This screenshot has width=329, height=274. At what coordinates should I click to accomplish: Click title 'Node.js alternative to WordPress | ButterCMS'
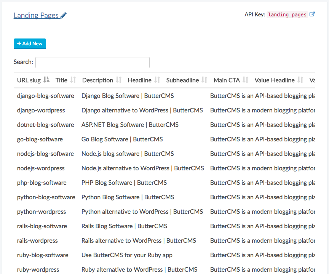pos(143,168)
